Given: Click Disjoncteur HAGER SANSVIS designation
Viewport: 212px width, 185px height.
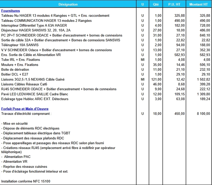Looking at the screenshot, I should 36,30.
